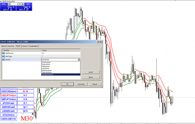Click the MAType variable icon

click(3, 56)
